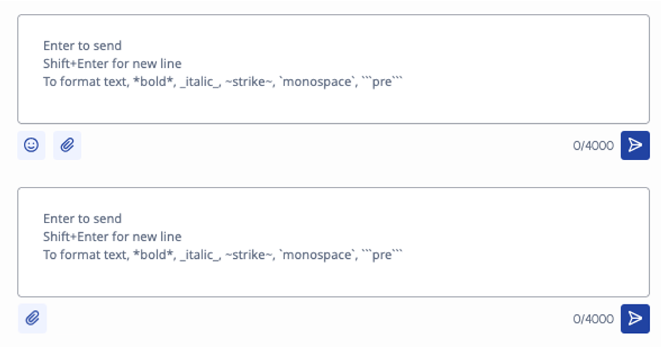This screenshot has width=664, height=347.
Task: Click the upper 0/4000 character counter
Action: 593,146
